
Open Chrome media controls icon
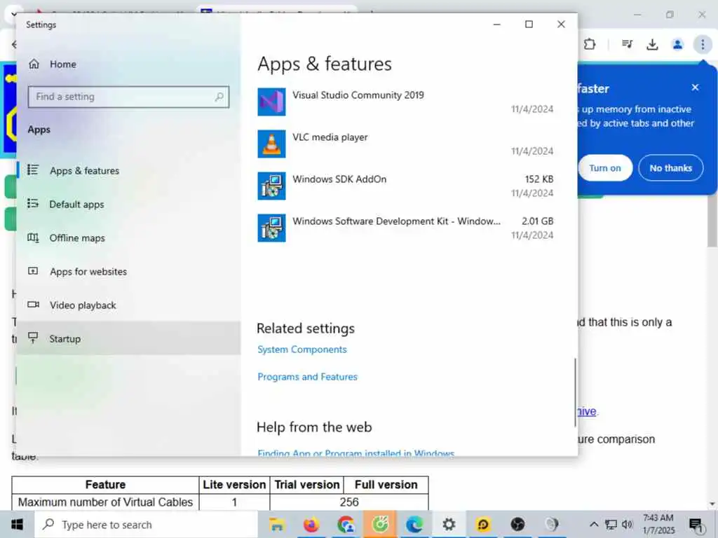pos(627,44)
